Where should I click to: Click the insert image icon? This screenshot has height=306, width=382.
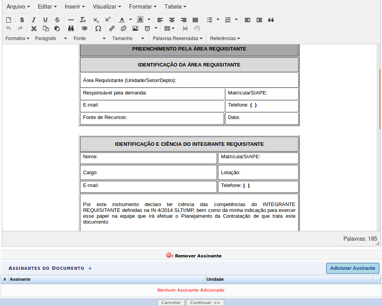point(135,28)
